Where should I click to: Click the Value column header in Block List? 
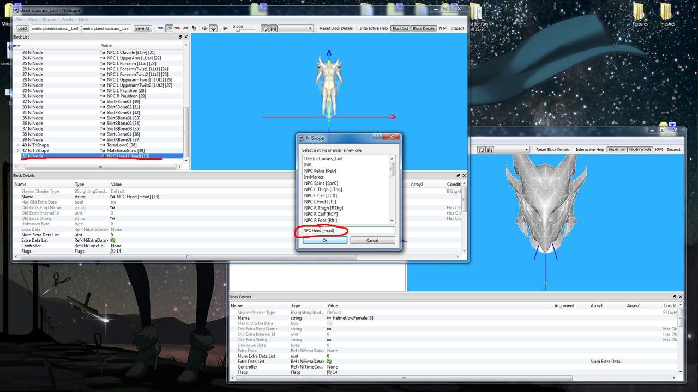(x=106, y=46)
